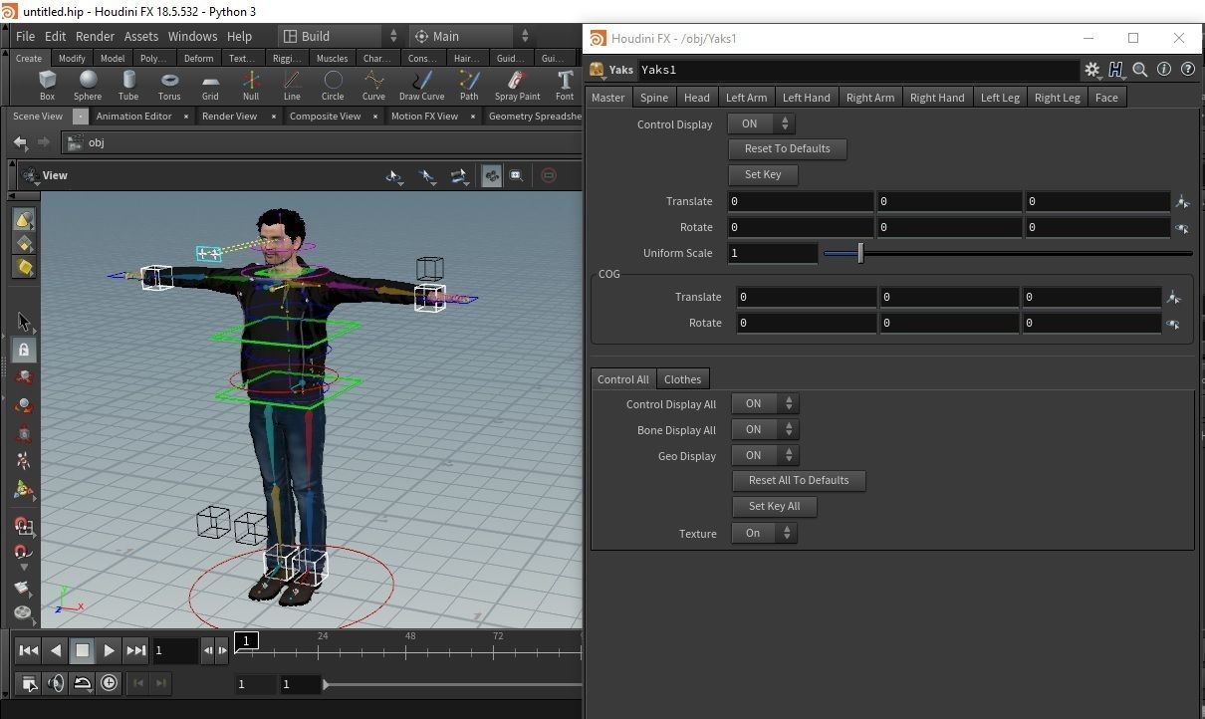1205x719 pixels.
Task: Click the Torus shelf tool
Action: [x=169, y=85]
